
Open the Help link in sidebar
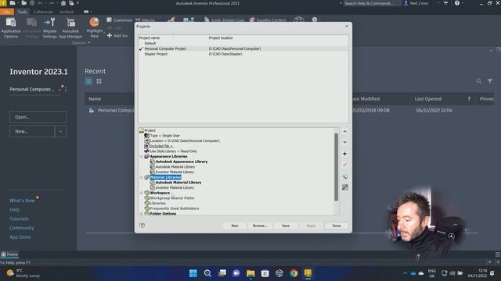tap(14, 210)
